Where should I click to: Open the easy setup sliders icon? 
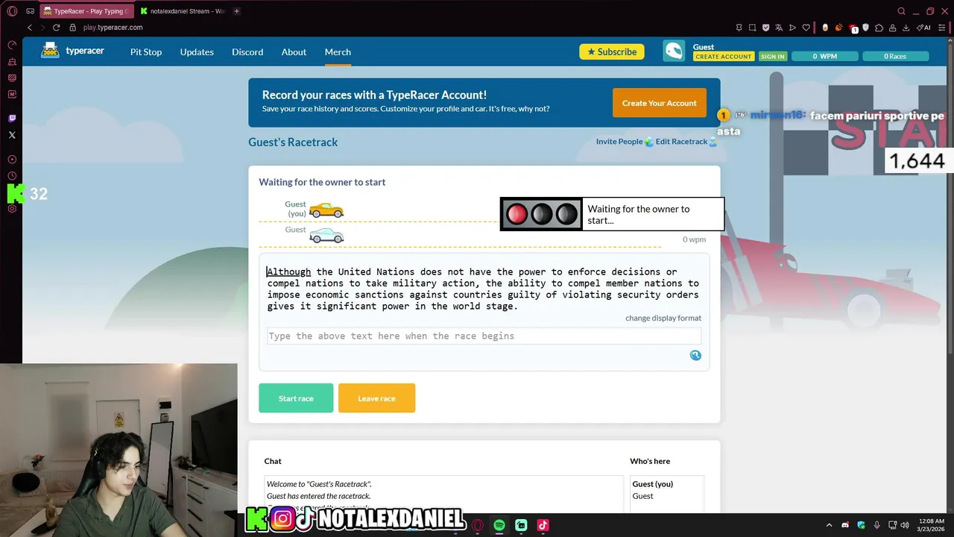coord(941,28)
